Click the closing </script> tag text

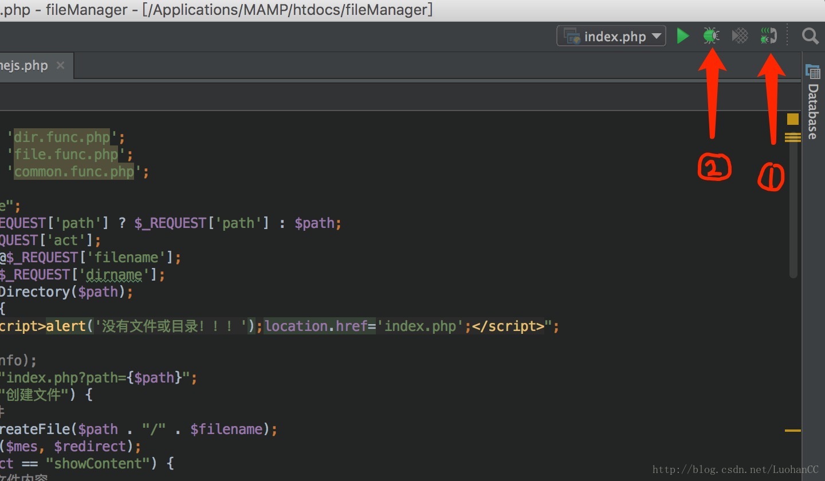tap(508, 326)
